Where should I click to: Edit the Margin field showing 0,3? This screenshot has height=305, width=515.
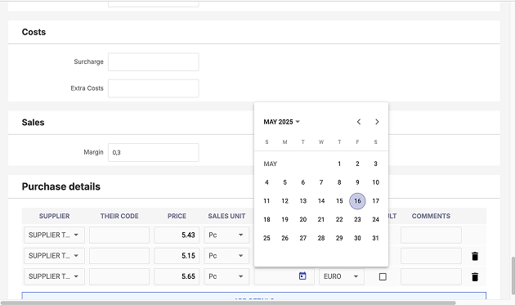pos(154,152)
